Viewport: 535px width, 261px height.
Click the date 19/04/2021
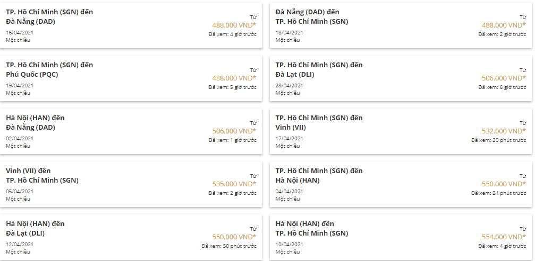pyautogui.click(x=20, y=85)
